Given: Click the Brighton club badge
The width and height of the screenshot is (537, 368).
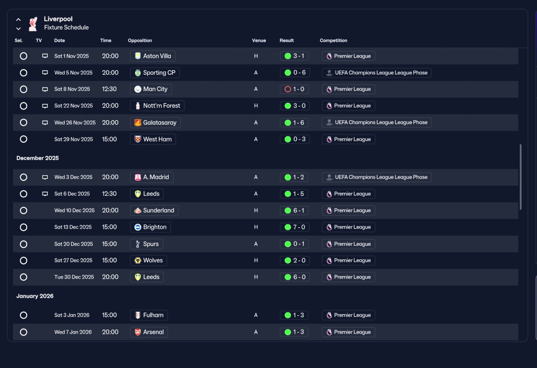Looking at the screenshot, I should click(138, 227).
